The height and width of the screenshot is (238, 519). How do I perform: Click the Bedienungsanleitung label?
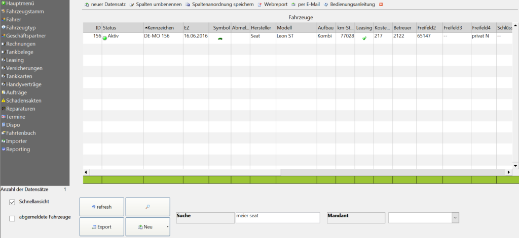point(352,5)
